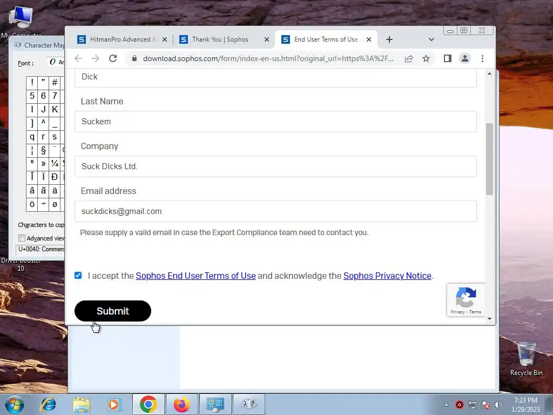Screen dimensions: 553x415
Task: Click in the Last Name input field
Action: pos(275,122)
